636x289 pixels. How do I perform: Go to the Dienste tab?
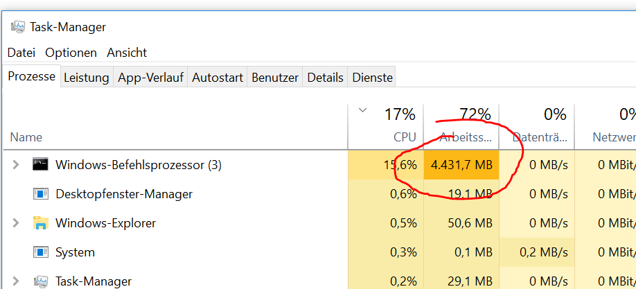(x=372, y=78)
